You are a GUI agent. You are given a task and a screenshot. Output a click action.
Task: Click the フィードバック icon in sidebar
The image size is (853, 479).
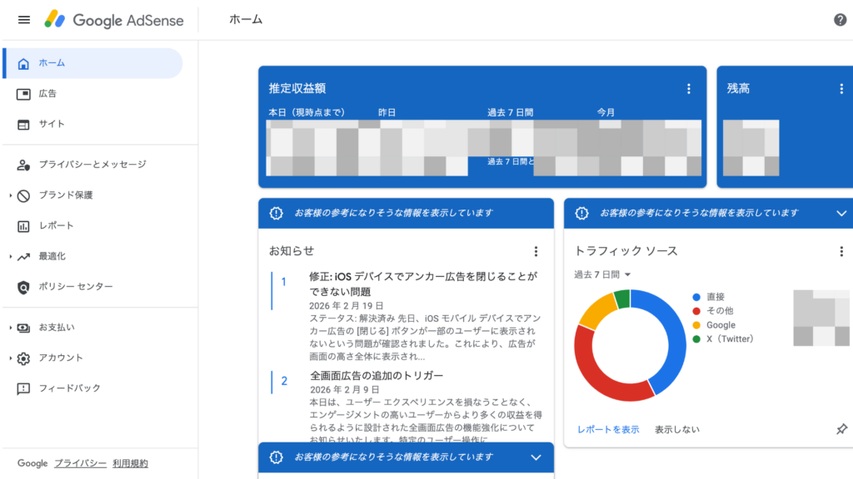23,388
